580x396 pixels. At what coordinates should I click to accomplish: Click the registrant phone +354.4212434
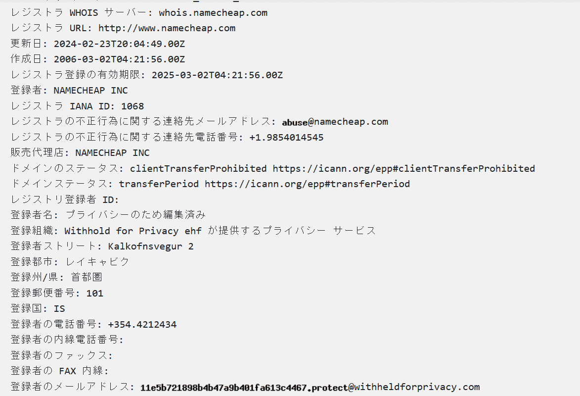click(x=142, y=325)
